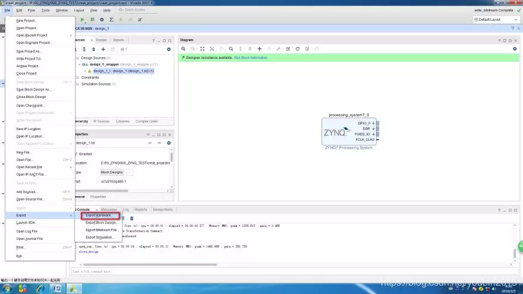Click the Sources panel help question mark

[x=153, y=40]
